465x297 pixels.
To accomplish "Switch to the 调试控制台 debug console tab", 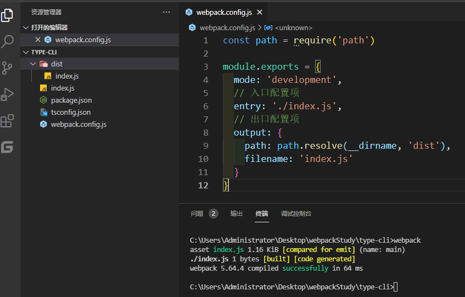I will (x=296, y=214).
